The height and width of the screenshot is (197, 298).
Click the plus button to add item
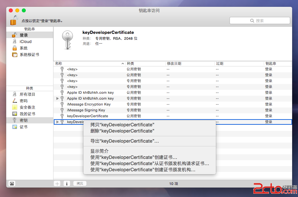click(57, 184)
